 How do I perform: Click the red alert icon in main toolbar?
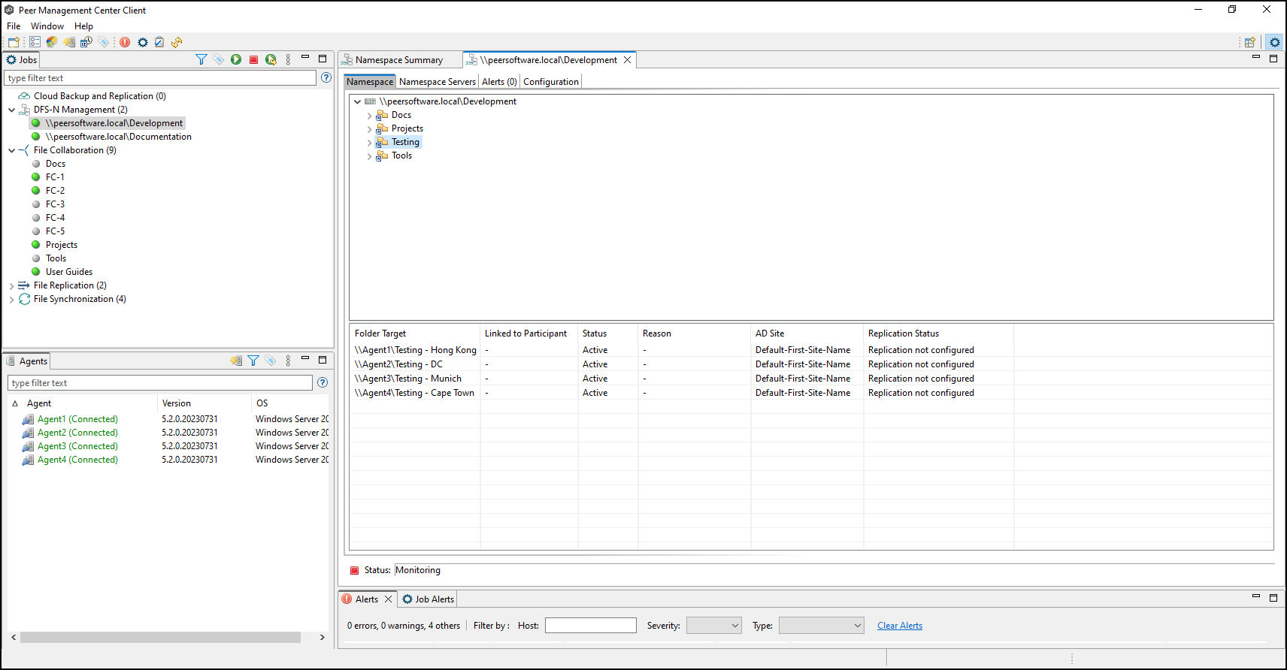tap(125, 42)
